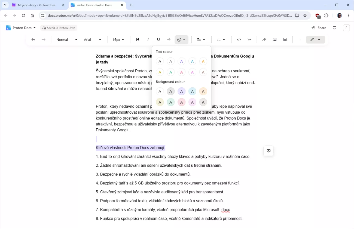Insert a block quote
The width and height of the screenshot is (354, 229).
point(249,40)
